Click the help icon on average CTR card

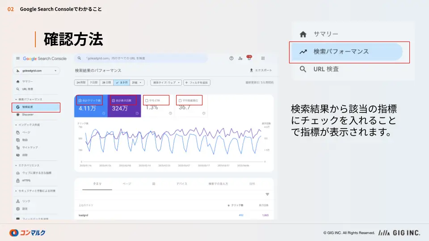coord(170,113)
